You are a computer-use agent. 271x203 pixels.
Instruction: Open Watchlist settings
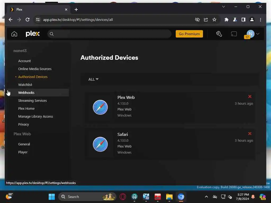[25, 85]
